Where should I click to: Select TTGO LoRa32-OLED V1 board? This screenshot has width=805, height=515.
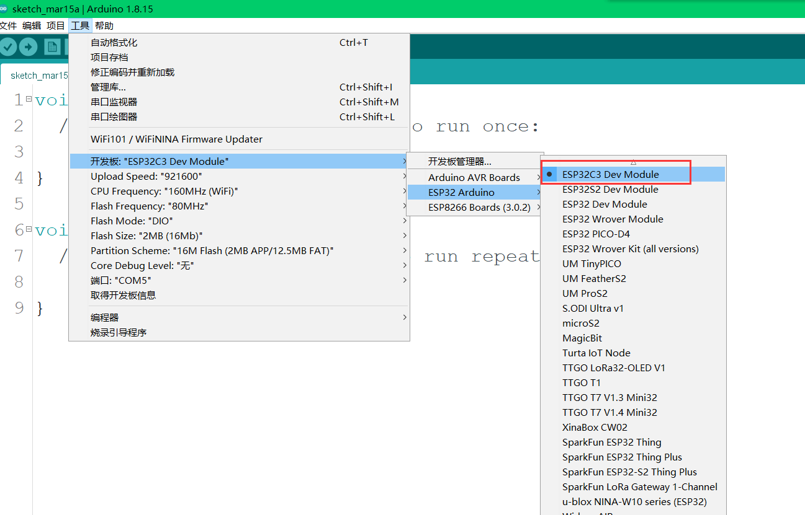click(633, 368)
